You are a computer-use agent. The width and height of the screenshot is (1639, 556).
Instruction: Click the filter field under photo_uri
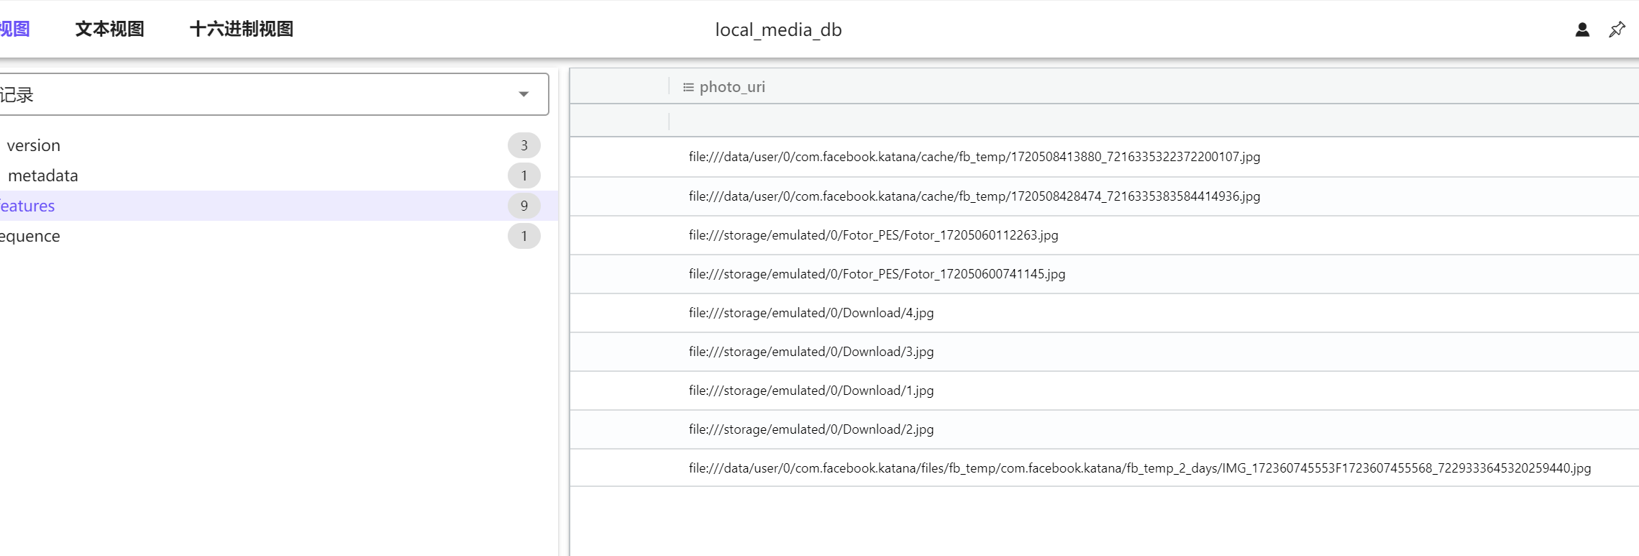pos(1154,121)
